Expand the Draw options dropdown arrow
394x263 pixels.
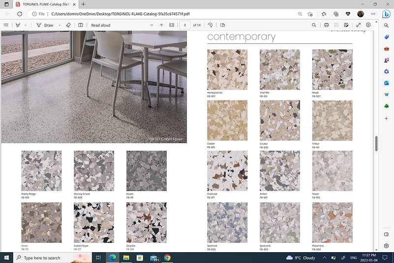point(60,25)
